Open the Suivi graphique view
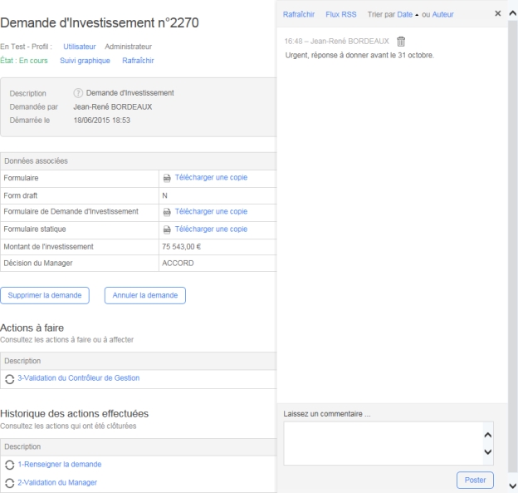This screenshot has height=493, width=518. pyautogui.click(x=86, y=61)
